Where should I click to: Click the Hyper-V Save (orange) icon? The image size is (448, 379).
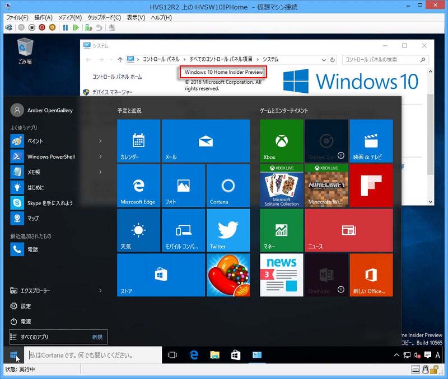[52, 27]
